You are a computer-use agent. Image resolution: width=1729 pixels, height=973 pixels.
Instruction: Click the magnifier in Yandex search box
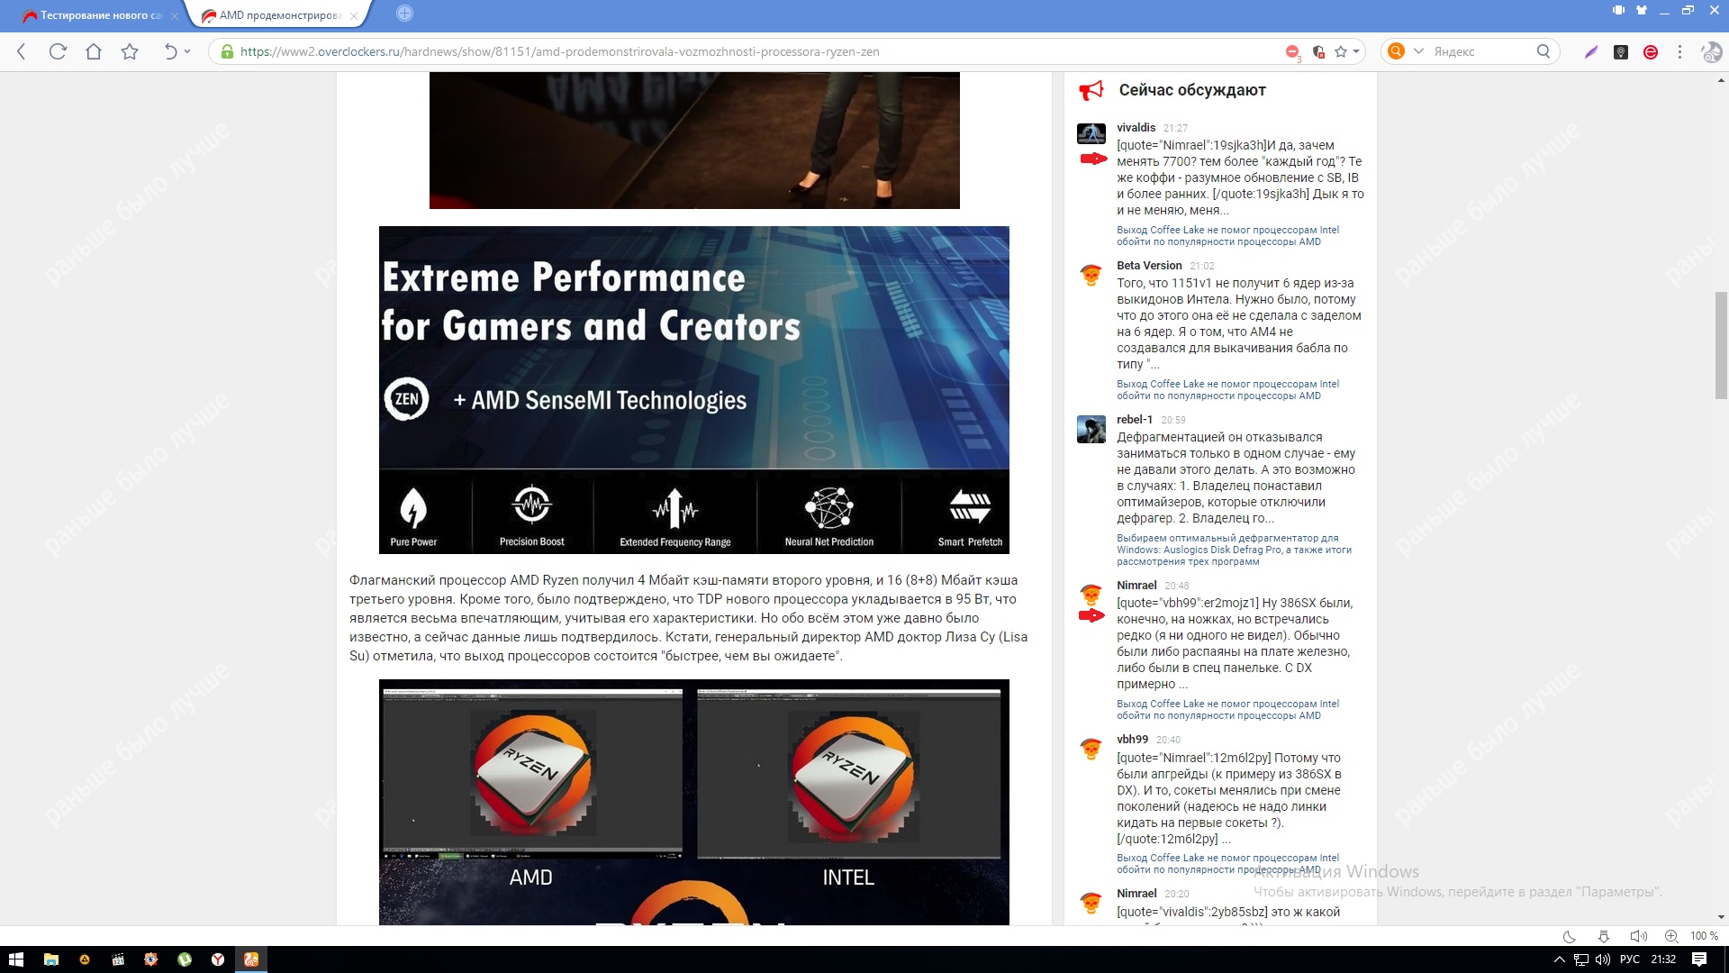[x=1543, y=51]
